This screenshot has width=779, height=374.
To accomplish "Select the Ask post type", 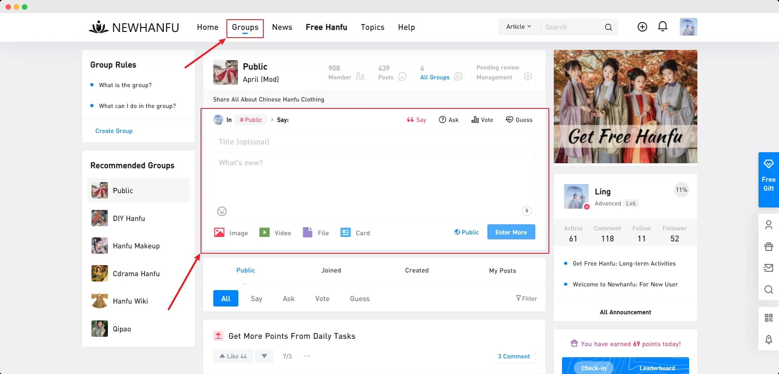I will pos(449,120).
